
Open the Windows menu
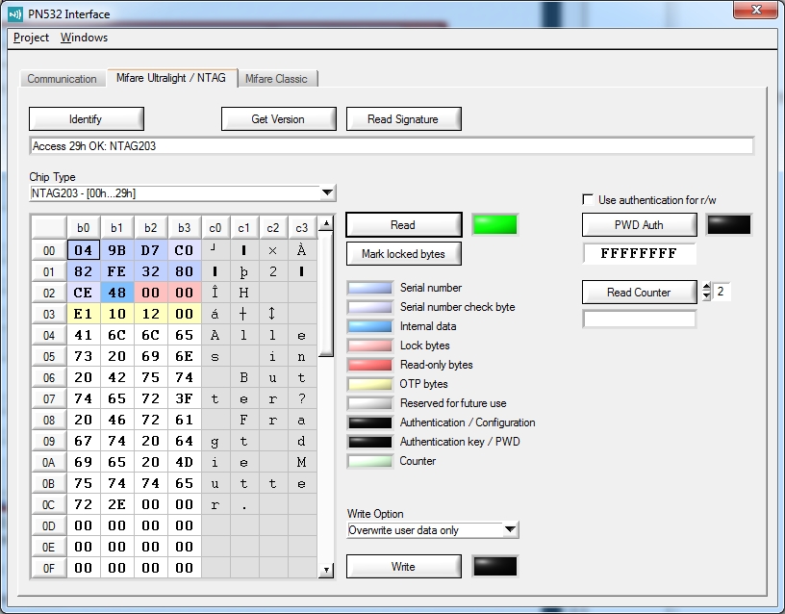pos(84,38)
